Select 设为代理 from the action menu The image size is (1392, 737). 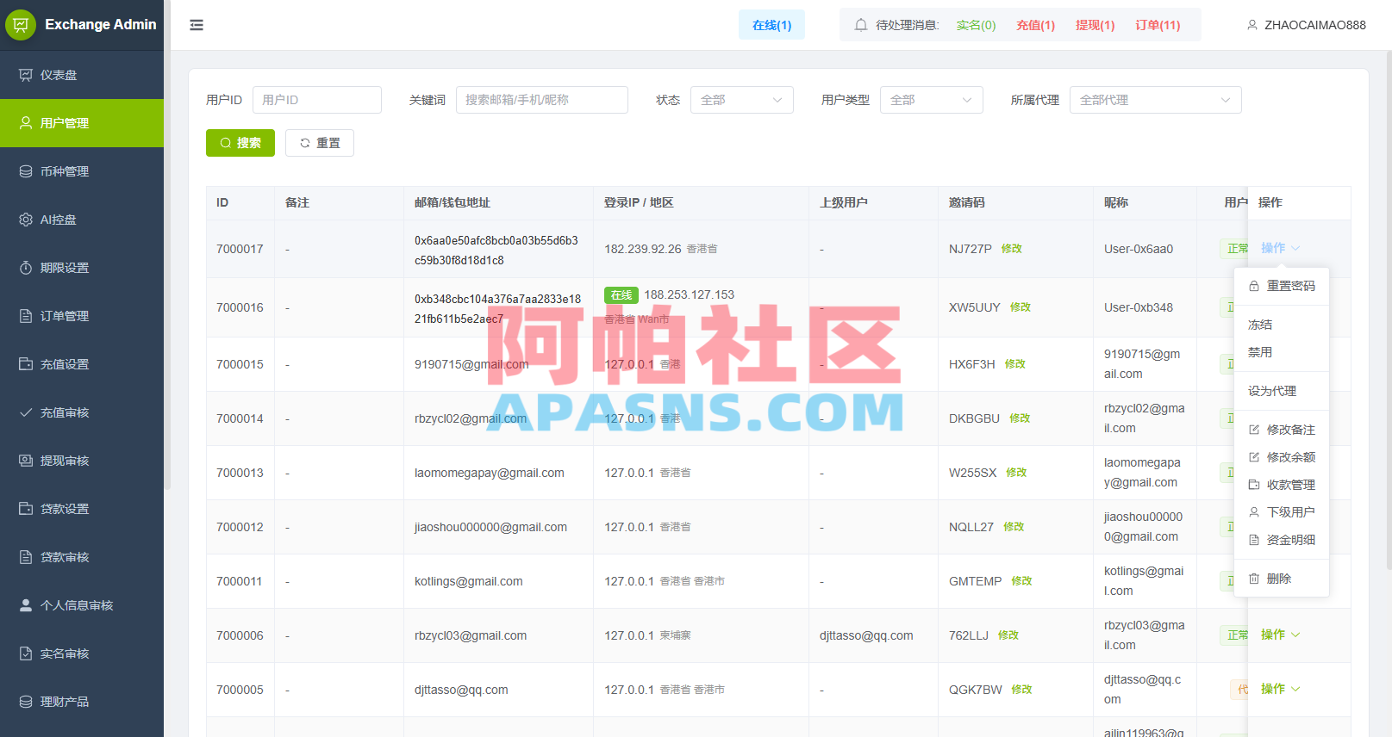coord(1282,391)
